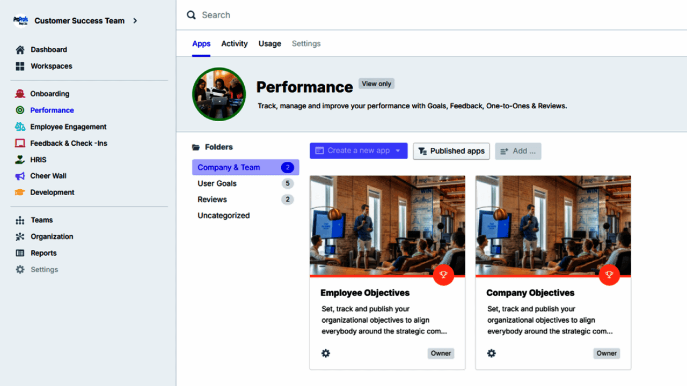The image size is (687, 386).
Task: Click the Cheer Wall megaphone icon
Action: coord(20,176)
